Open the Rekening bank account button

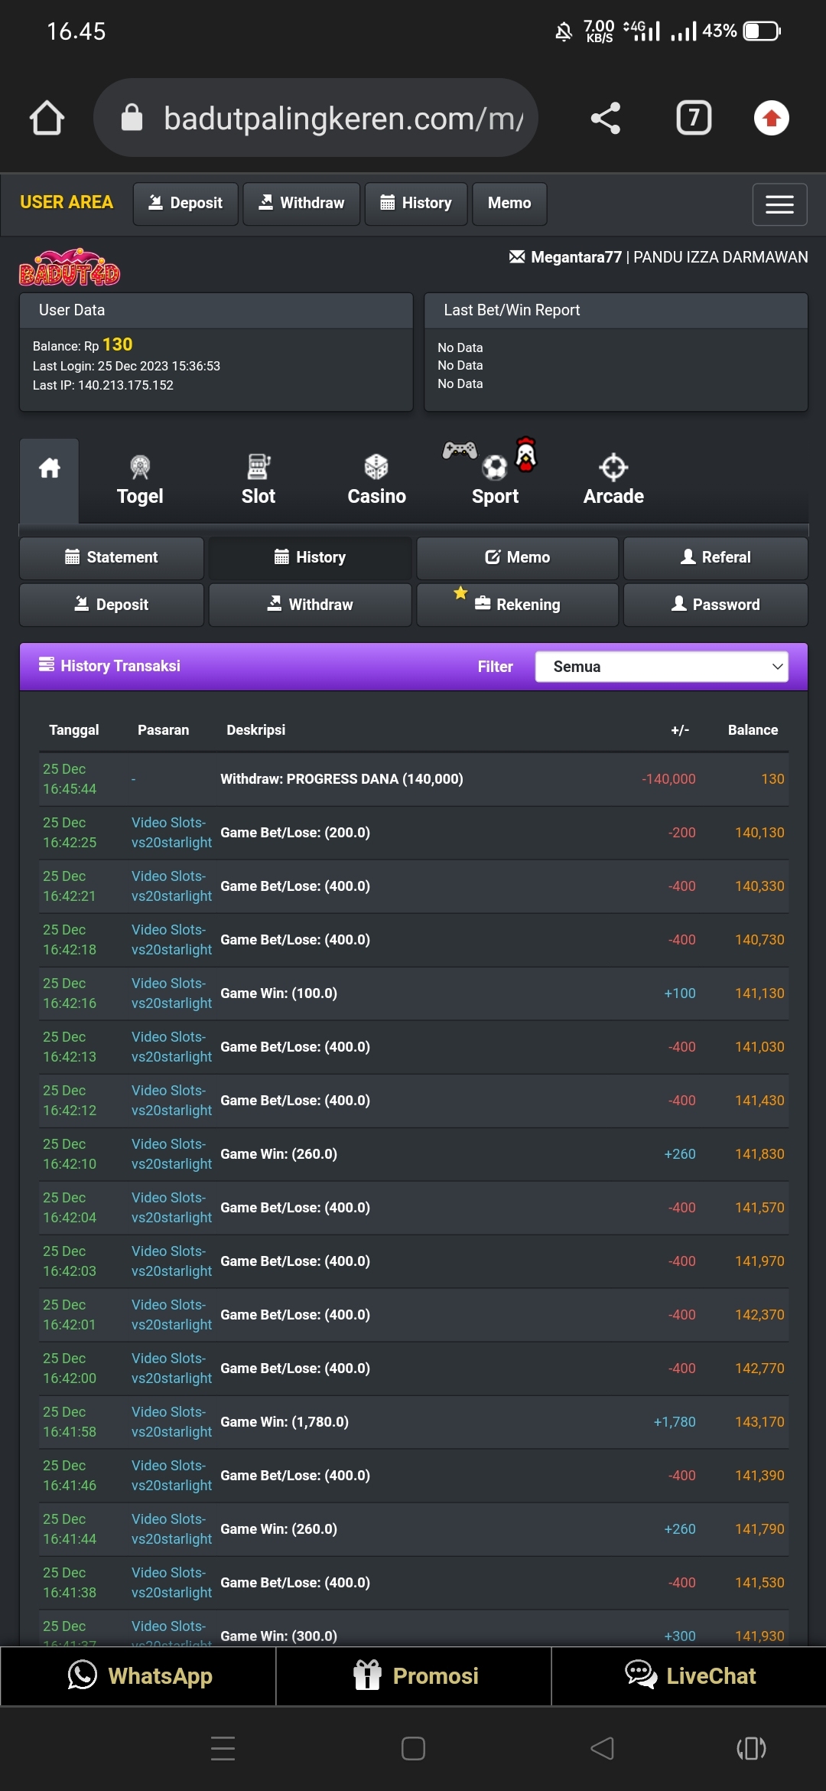coord(518,605)
